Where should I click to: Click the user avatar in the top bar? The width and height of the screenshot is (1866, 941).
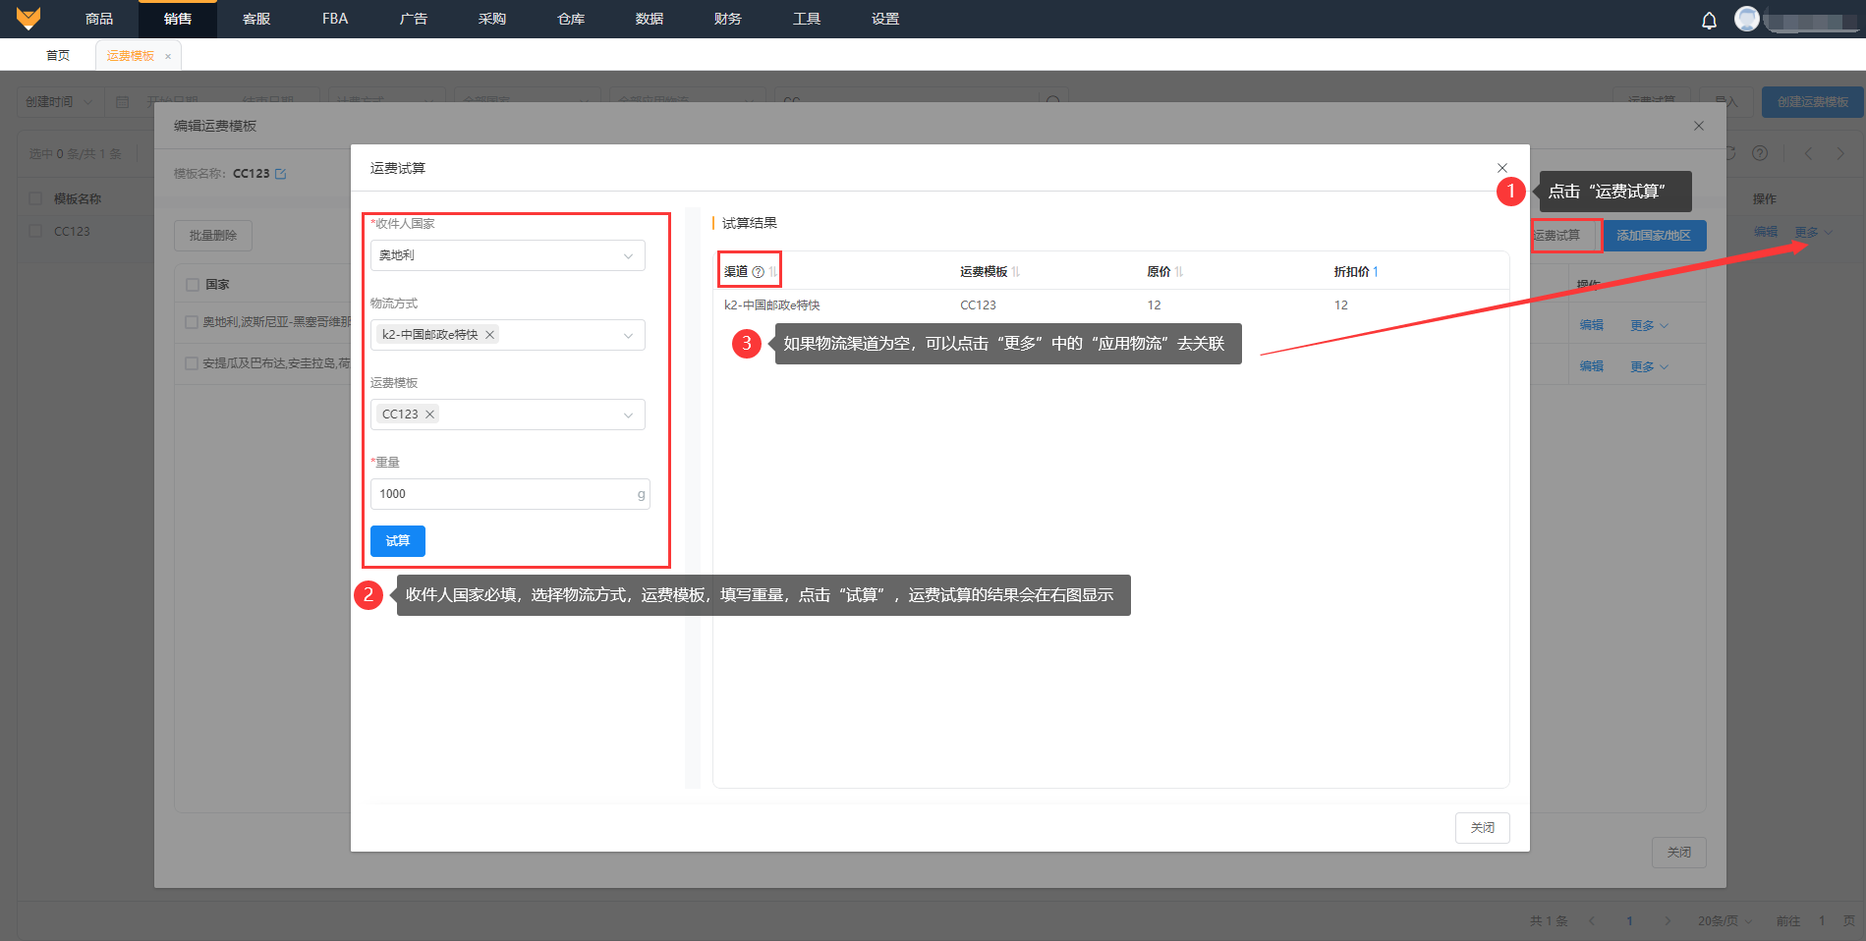pos(1747,19)
